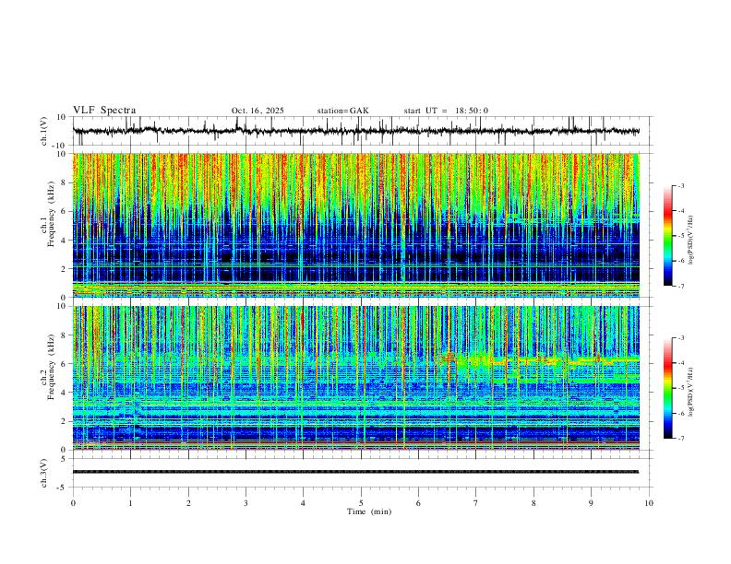Click the '-7' label on lower color scale
This screenshot has width=731, height=564.
coord(680,439)
